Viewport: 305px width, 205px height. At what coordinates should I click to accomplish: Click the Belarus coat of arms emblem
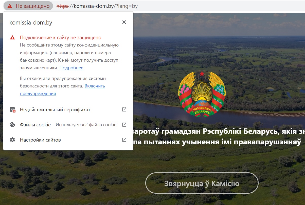pyautogui.click(x=202, y=94)
